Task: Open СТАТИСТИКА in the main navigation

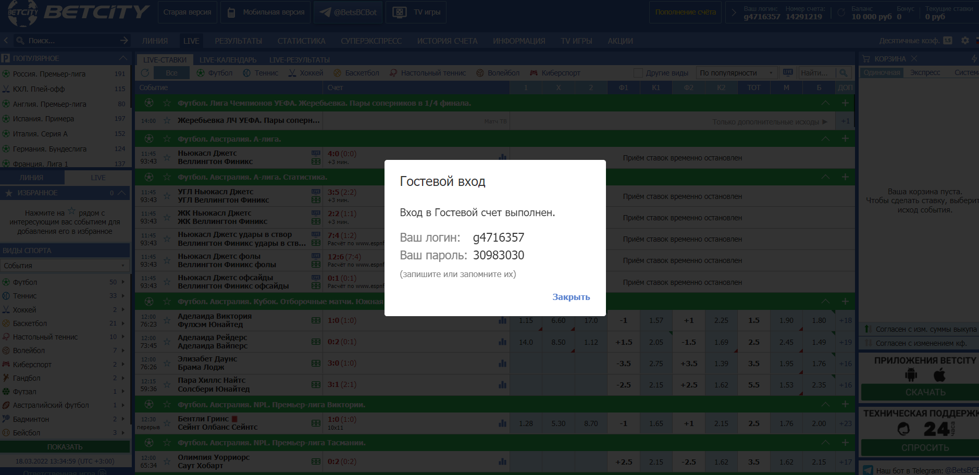Action: coord(302,41)
